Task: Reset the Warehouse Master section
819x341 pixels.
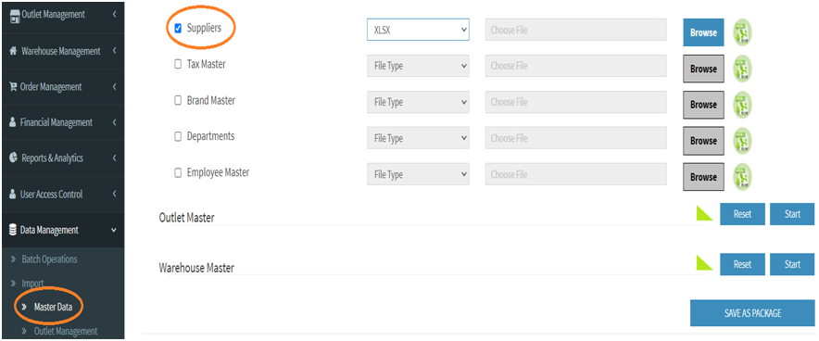Action: (x=742, y=264)
